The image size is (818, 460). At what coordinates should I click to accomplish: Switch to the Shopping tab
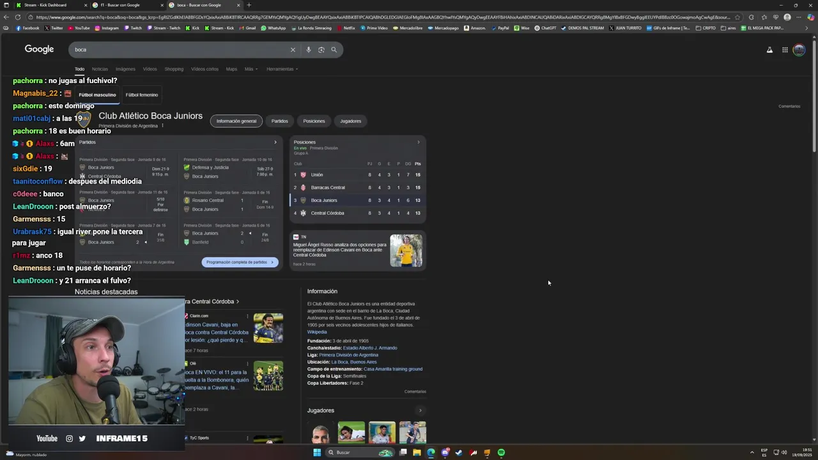(x=174, y=69)
